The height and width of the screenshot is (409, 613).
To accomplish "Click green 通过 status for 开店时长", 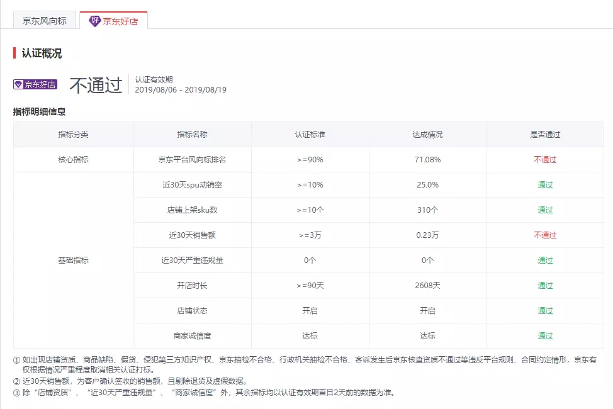I will click(545, 286).
